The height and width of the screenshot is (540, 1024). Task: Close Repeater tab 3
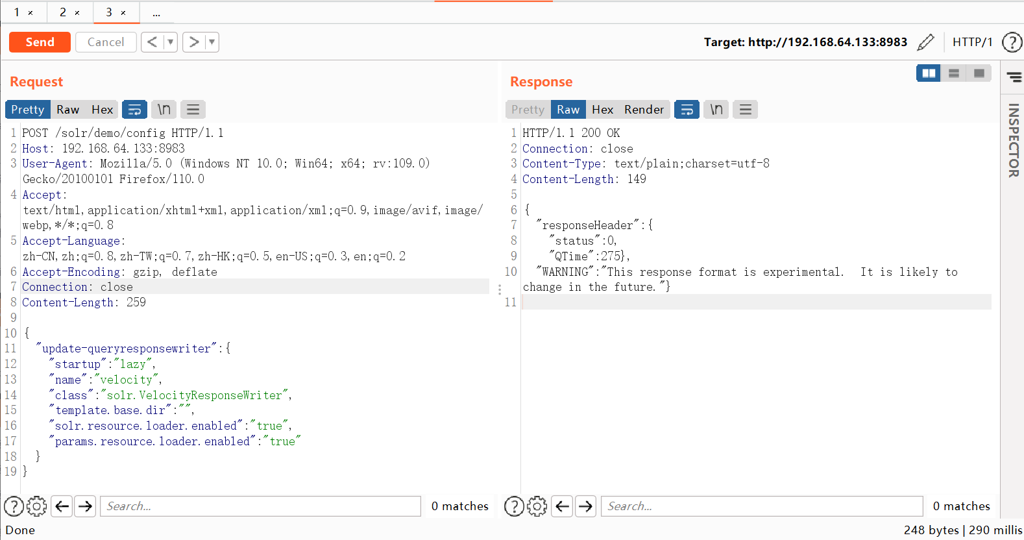(123, 13)
